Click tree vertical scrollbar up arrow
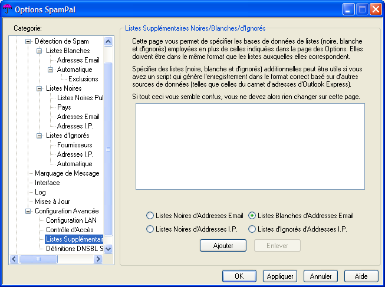The image size is (385, 287). point(108,41)
